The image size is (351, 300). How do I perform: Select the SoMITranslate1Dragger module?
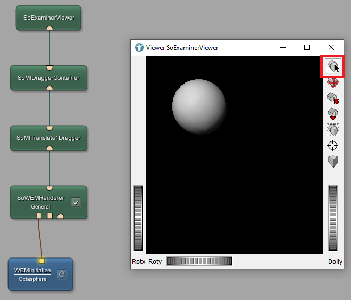48,138
